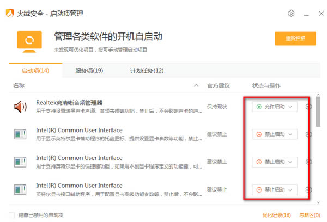Click 建议禁止 in the 托盘图标 Intel row
327x222 pixels.
tap(217, 134)
